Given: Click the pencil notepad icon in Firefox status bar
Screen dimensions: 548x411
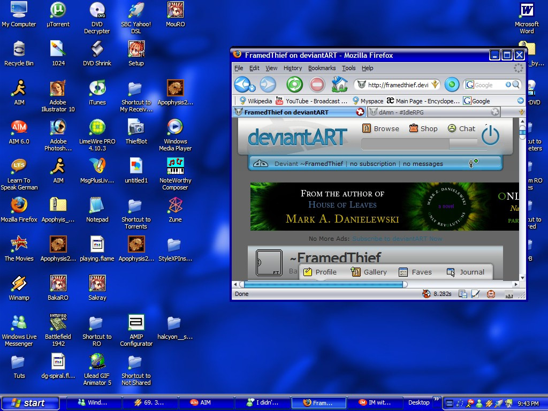Looking at the screenshot, I should pyautogui.click(x=475, y=294).
